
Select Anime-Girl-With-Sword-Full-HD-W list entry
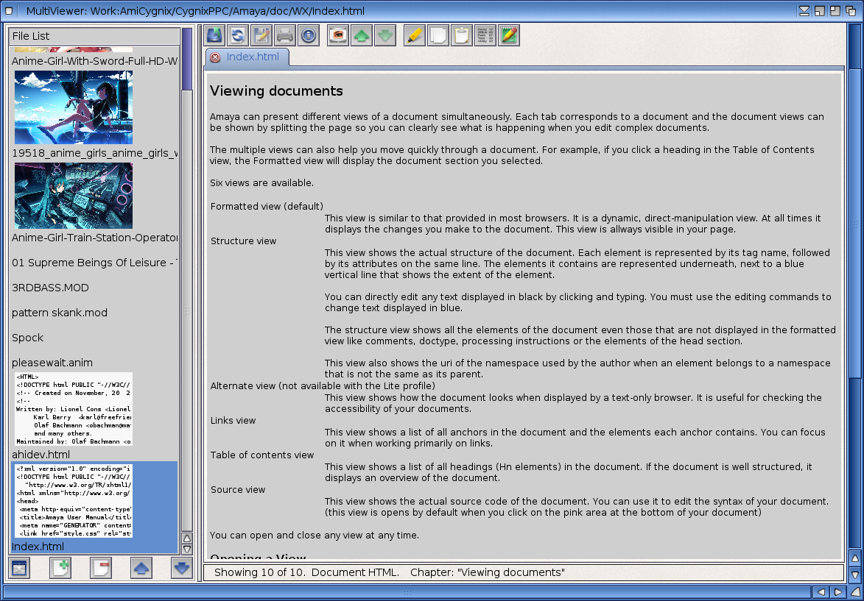point(95,61)
